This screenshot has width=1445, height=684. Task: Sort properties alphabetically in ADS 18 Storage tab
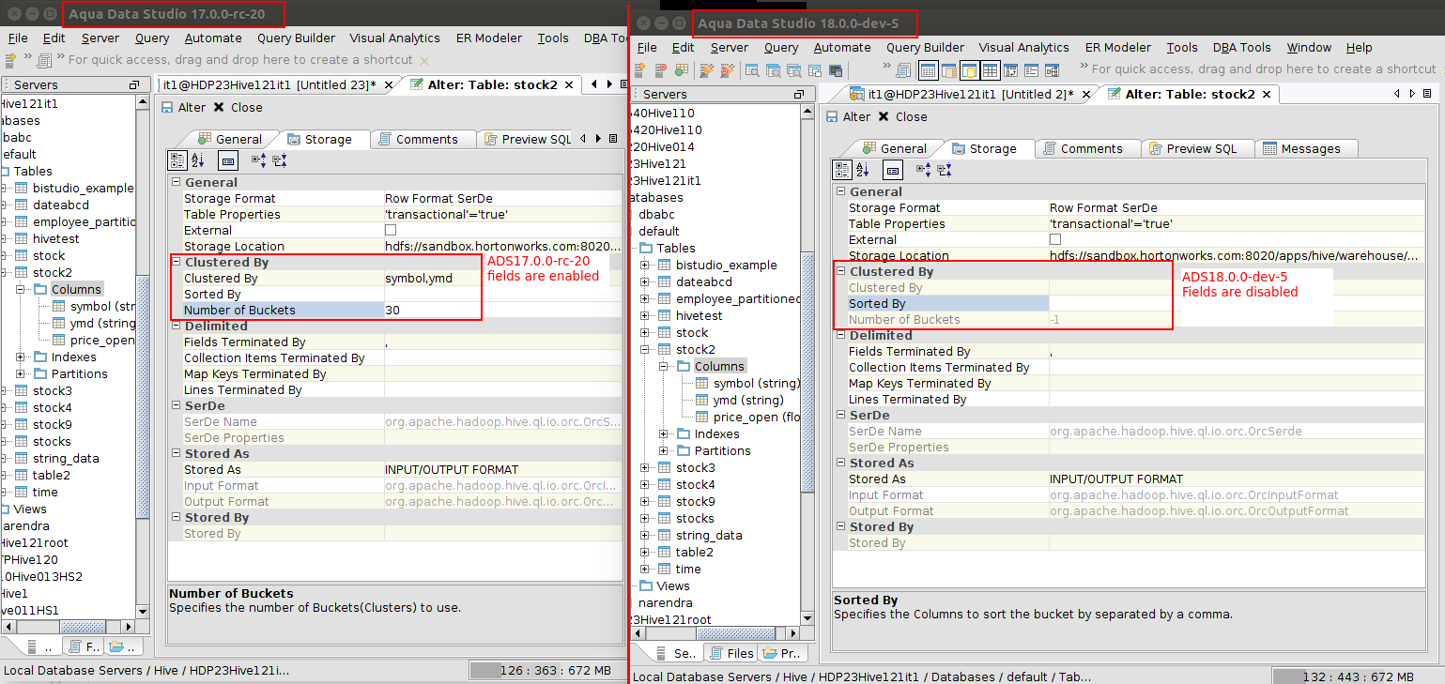863,170
